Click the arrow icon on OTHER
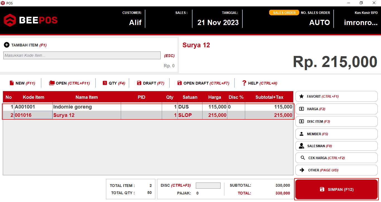The height and width of the screenshot is (202, 381). point(302,170)
